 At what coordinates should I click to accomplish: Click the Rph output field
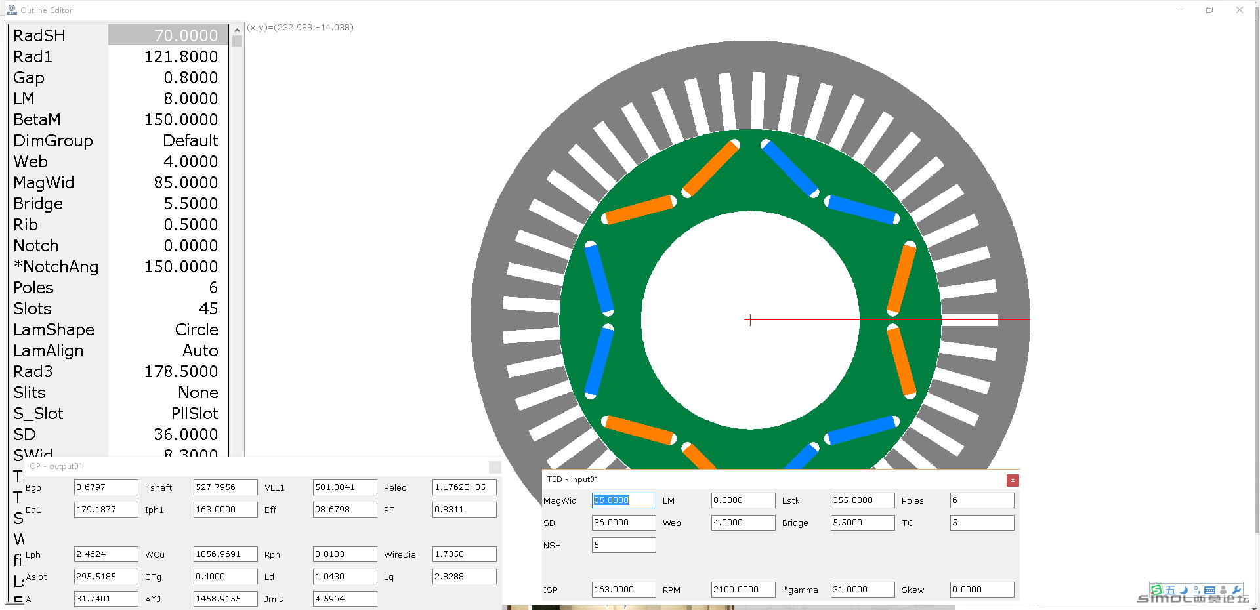tap(345, 554)
